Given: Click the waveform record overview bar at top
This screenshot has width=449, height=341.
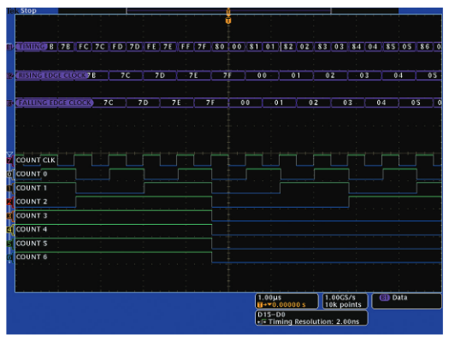Looking at the screenshot, I should point(228,11).
